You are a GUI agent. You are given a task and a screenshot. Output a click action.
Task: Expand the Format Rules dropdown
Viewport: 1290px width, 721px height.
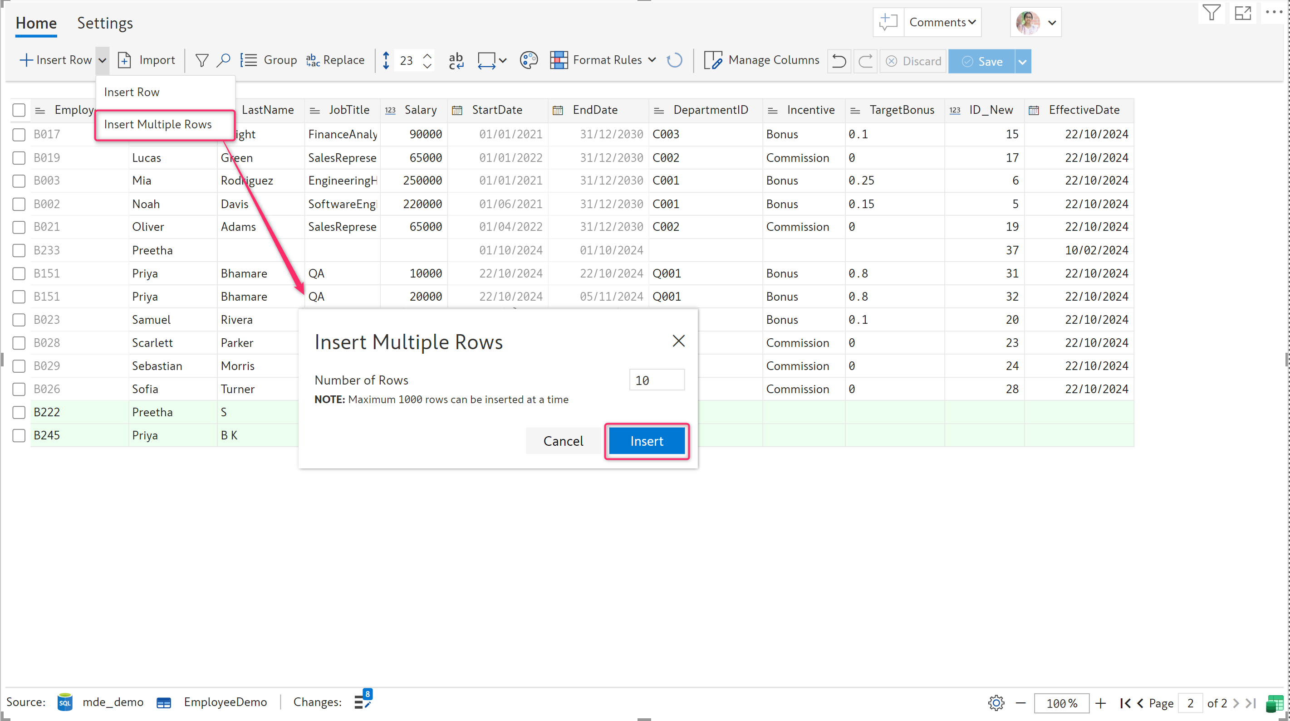[652, 61]
